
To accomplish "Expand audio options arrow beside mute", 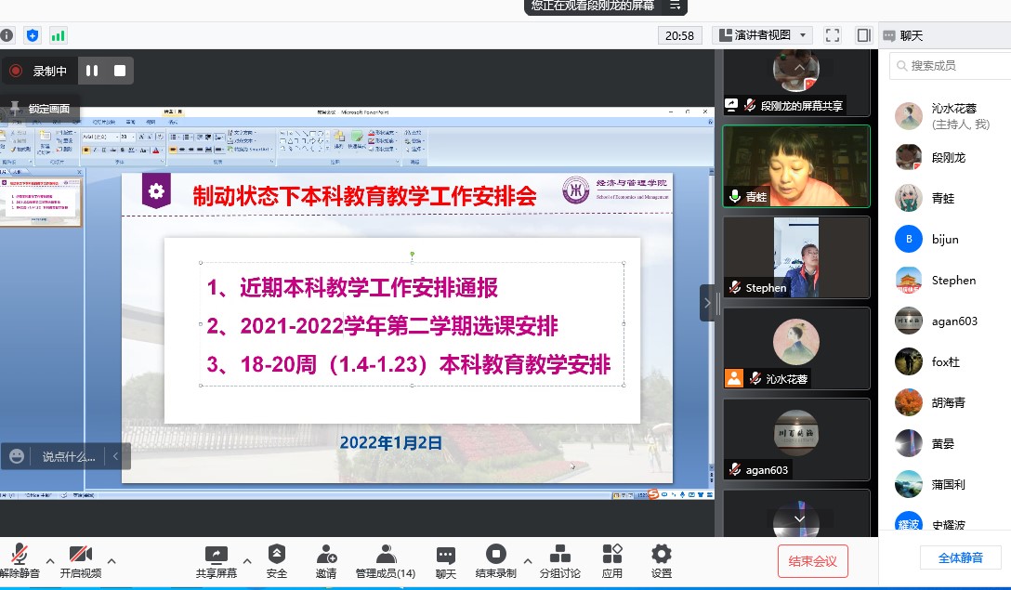I will [50, 561].
